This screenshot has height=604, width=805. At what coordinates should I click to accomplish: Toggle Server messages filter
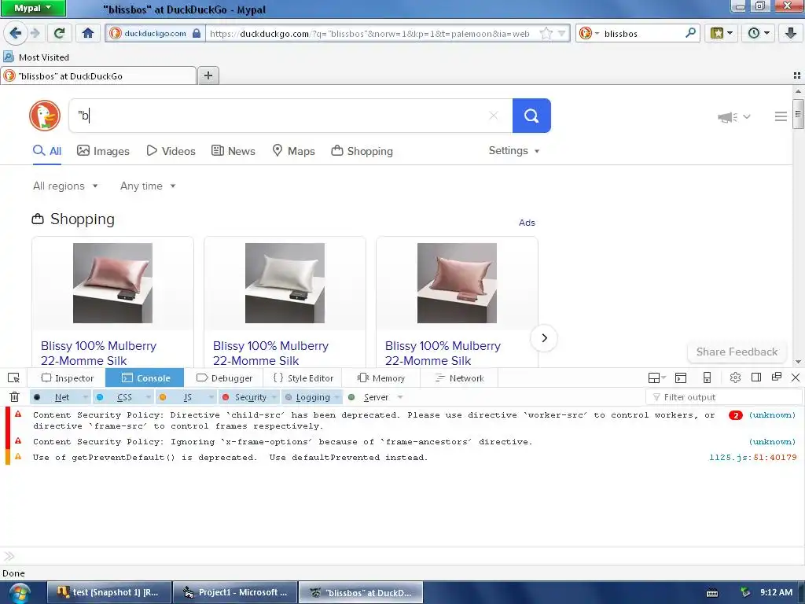click(x=369, y=397)
